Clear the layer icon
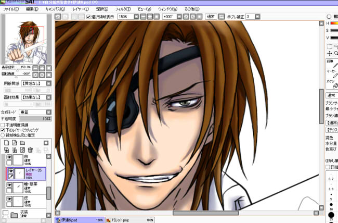338x223 pixels. [x=22, y=150]
